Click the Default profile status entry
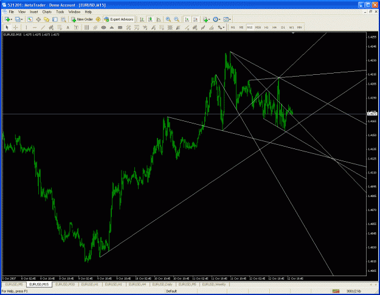The width and height of the screenshot is (380, 295). [171, 291]
